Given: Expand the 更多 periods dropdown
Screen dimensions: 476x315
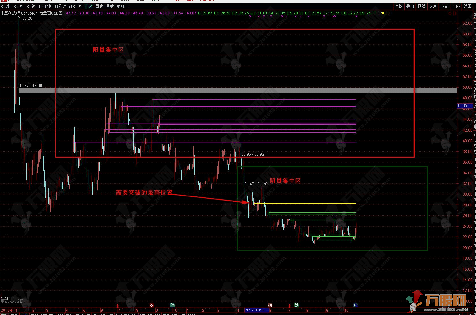Looking at the screenshot, I should (x=123, y=6).
